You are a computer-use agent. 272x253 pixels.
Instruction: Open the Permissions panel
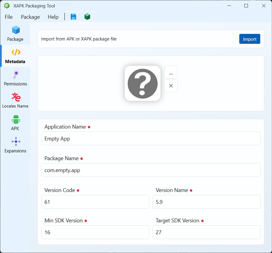15,78
